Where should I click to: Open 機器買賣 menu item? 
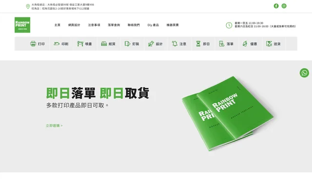pos(173,25)
